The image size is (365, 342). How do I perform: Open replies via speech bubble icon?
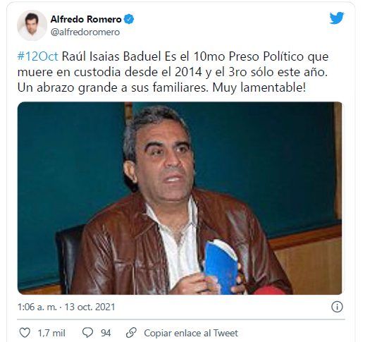click(88, 333)
